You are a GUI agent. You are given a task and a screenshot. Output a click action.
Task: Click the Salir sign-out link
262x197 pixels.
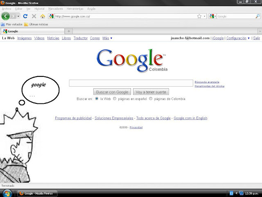(257, 38)
